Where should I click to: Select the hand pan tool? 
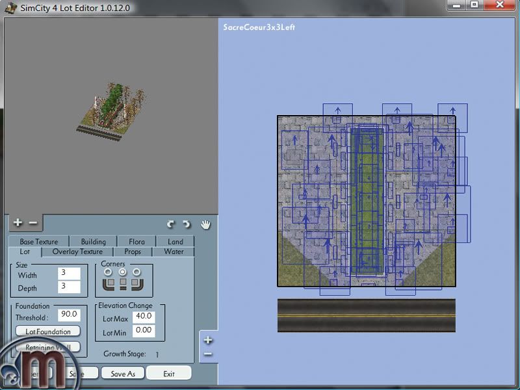[x=205, y=224]
